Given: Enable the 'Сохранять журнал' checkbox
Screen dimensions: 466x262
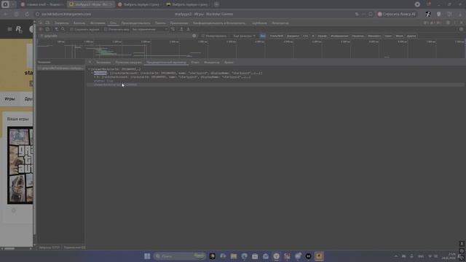Looking at the screenshot, I should (71, 29).
